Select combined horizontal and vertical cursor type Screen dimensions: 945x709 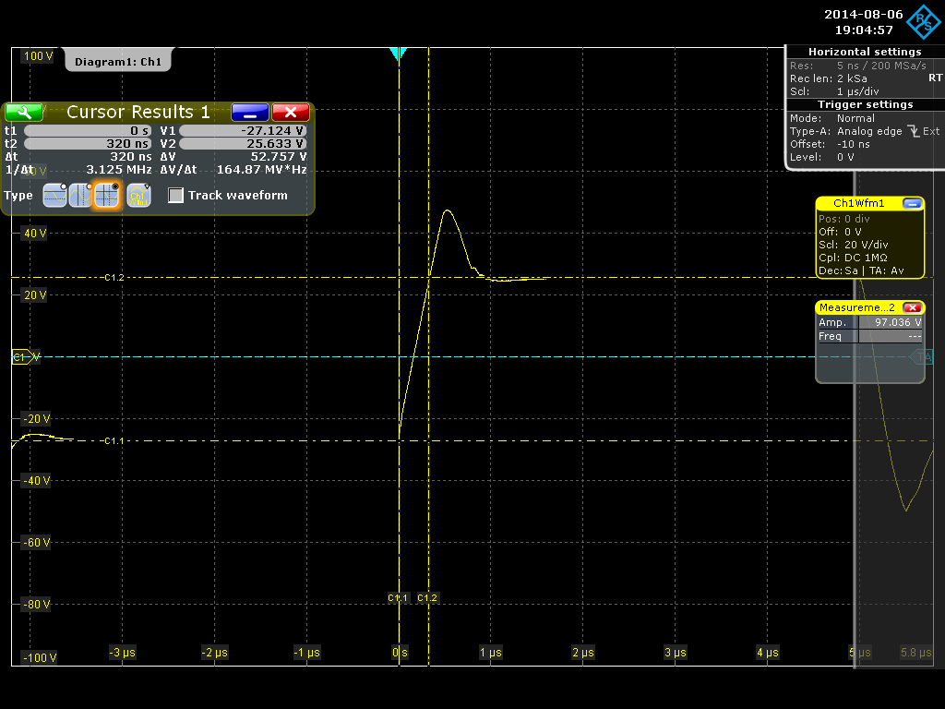pyautogui.click(x=107, y=196)
